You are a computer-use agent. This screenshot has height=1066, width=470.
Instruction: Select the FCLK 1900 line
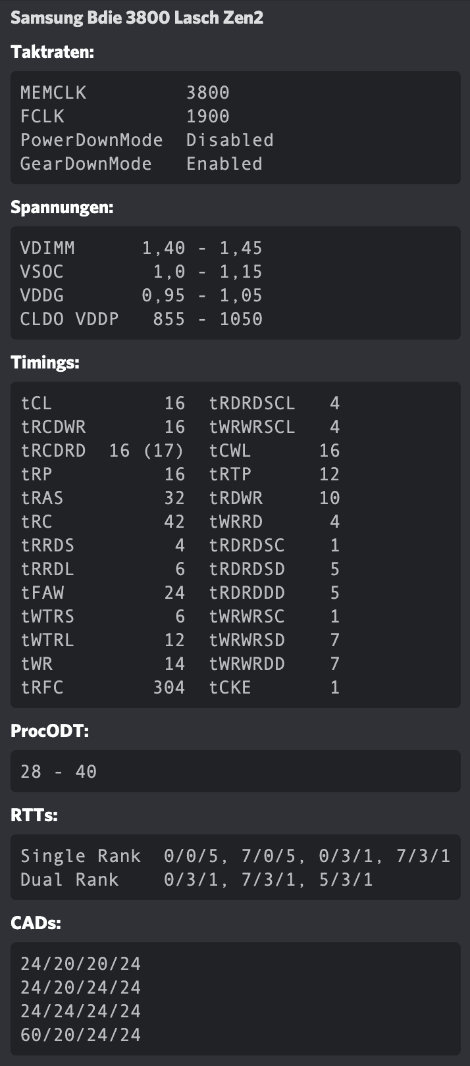(125, 116)
